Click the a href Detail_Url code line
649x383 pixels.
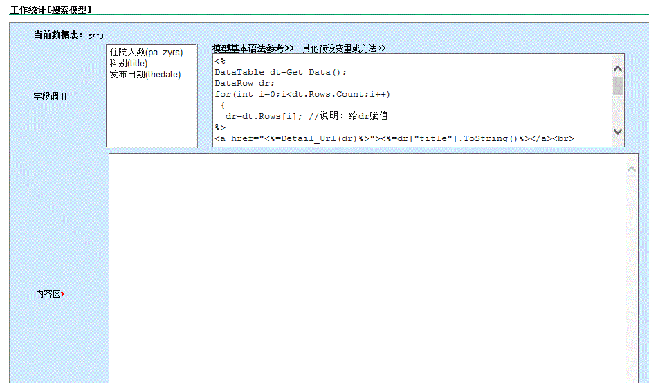(394, 138)
